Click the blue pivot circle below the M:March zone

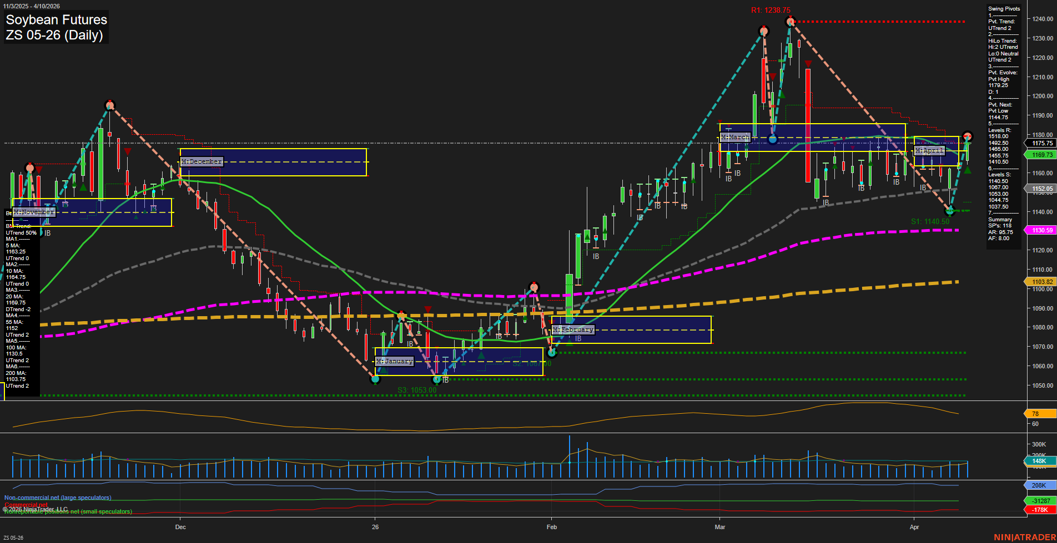click(x=773, y=139)
